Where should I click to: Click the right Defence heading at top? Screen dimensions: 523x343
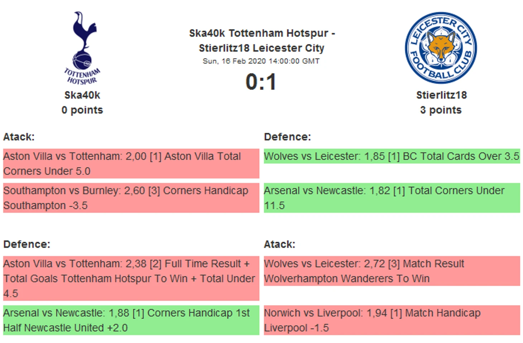(287, 137)
